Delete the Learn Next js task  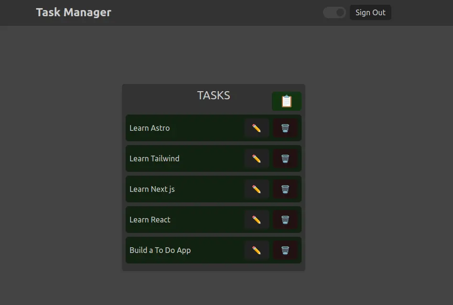point(285,189)
